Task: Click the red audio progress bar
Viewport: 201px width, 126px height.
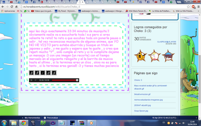Action: (64, 80)
